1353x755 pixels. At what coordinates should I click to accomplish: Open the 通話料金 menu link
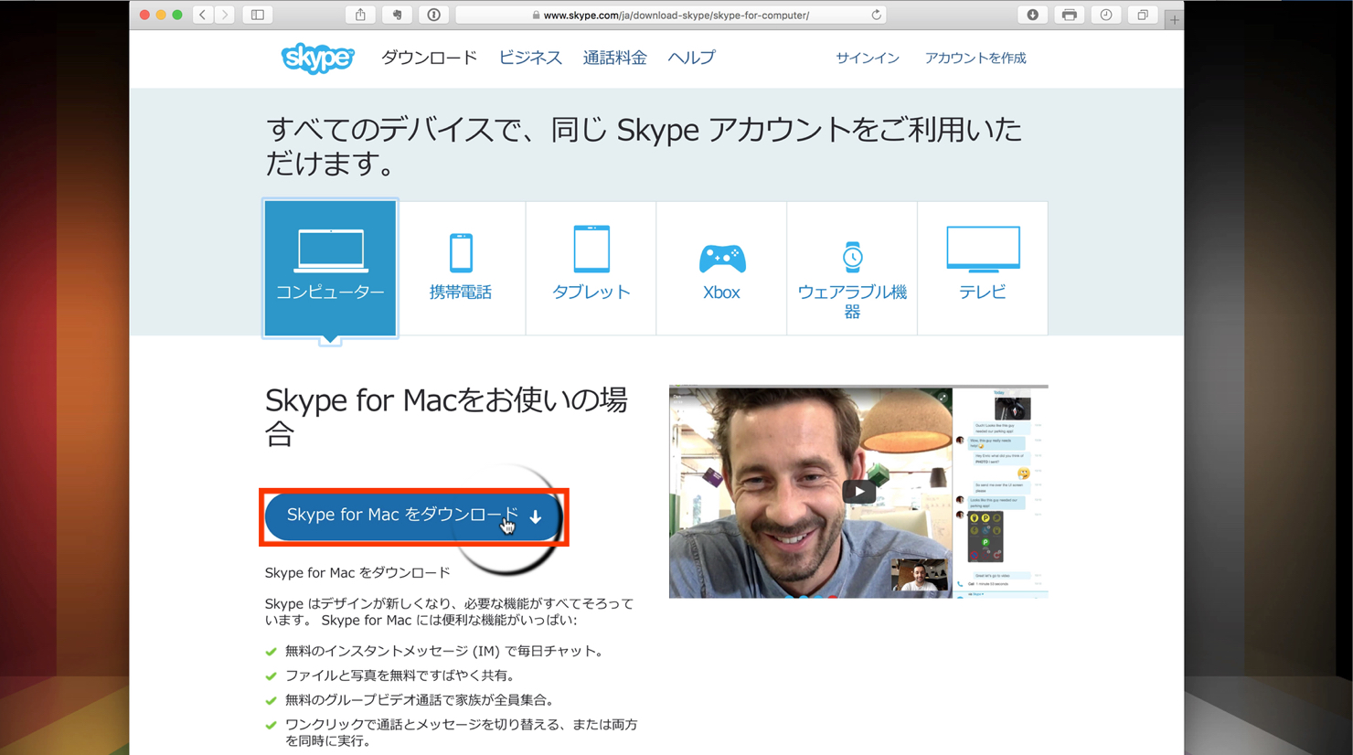[x=614, y=58]
